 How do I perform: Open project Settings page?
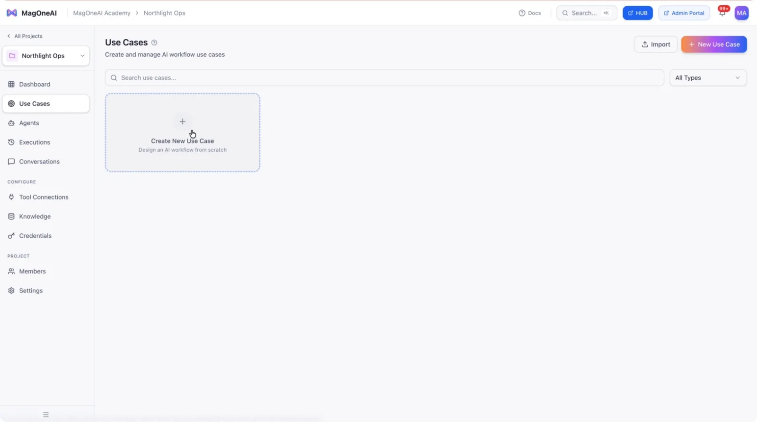click(x=46, y=291)
